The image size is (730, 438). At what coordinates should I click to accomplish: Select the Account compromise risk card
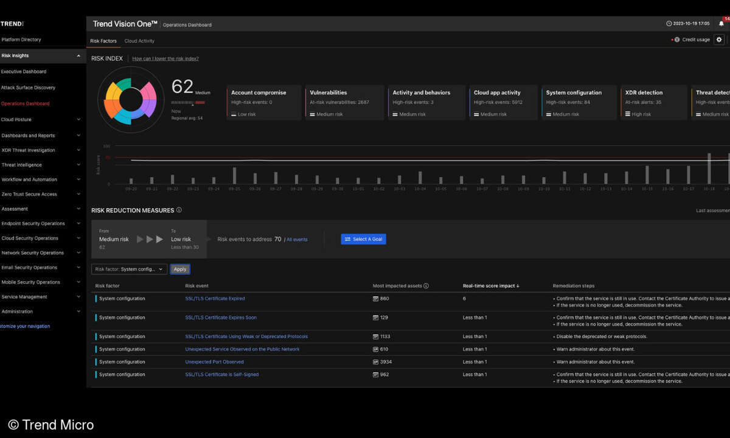pyautogui.click(x=264, y=103)
